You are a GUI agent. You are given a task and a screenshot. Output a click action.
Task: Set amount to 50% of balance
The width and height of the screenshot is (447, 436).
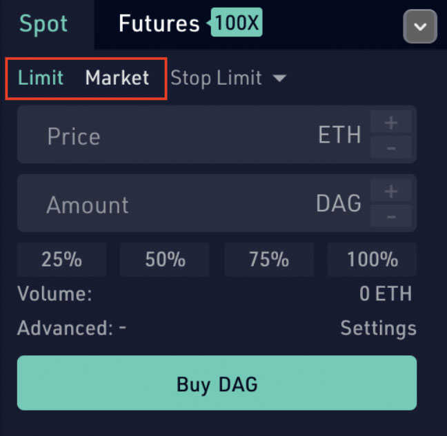point(165,260)
